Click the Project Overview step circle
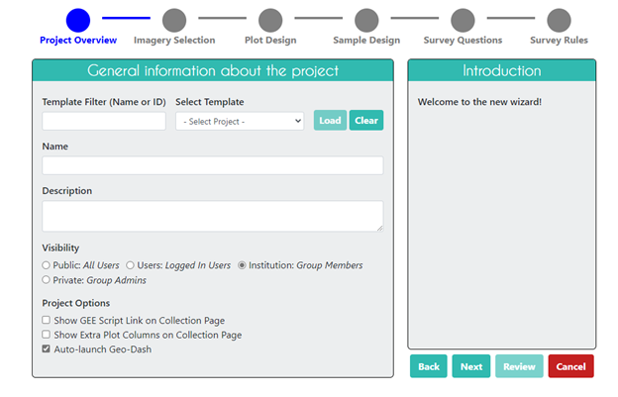Viewport: 618px width, 397px height. 78,20
